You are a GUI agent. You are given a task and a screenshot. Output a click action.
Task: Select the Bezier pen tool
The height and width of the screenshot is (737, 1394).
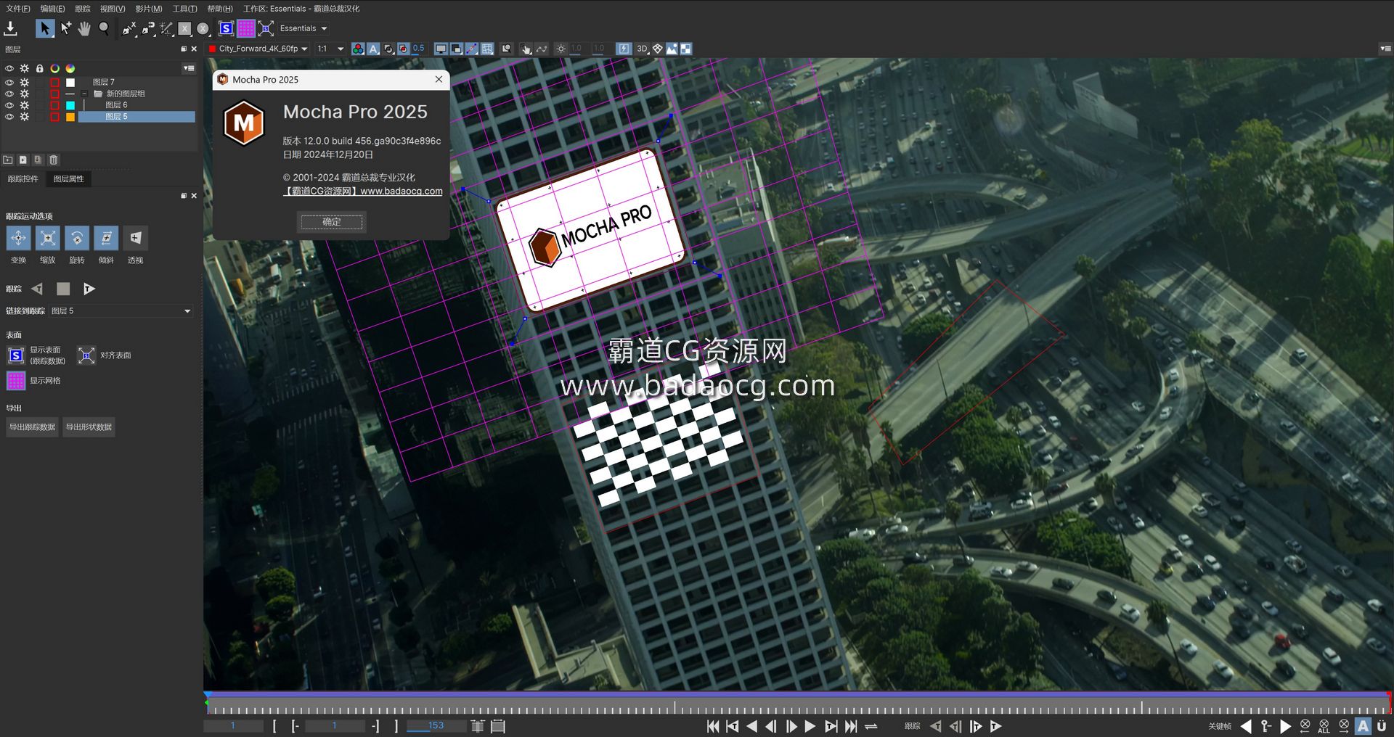(x=148, y=28)
